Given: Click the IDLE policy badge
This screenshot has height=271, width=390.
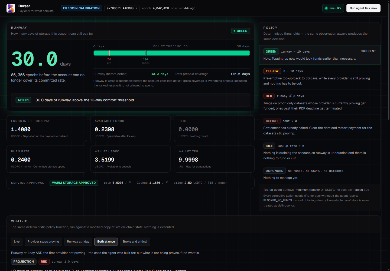Looking at the screenshot, I should pyautogui.click(x=269, y=146).
